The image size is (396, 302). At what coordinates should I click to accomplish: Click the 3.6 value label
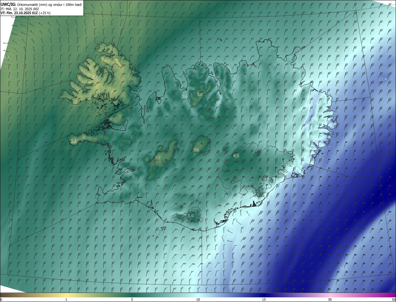point(196,150)
